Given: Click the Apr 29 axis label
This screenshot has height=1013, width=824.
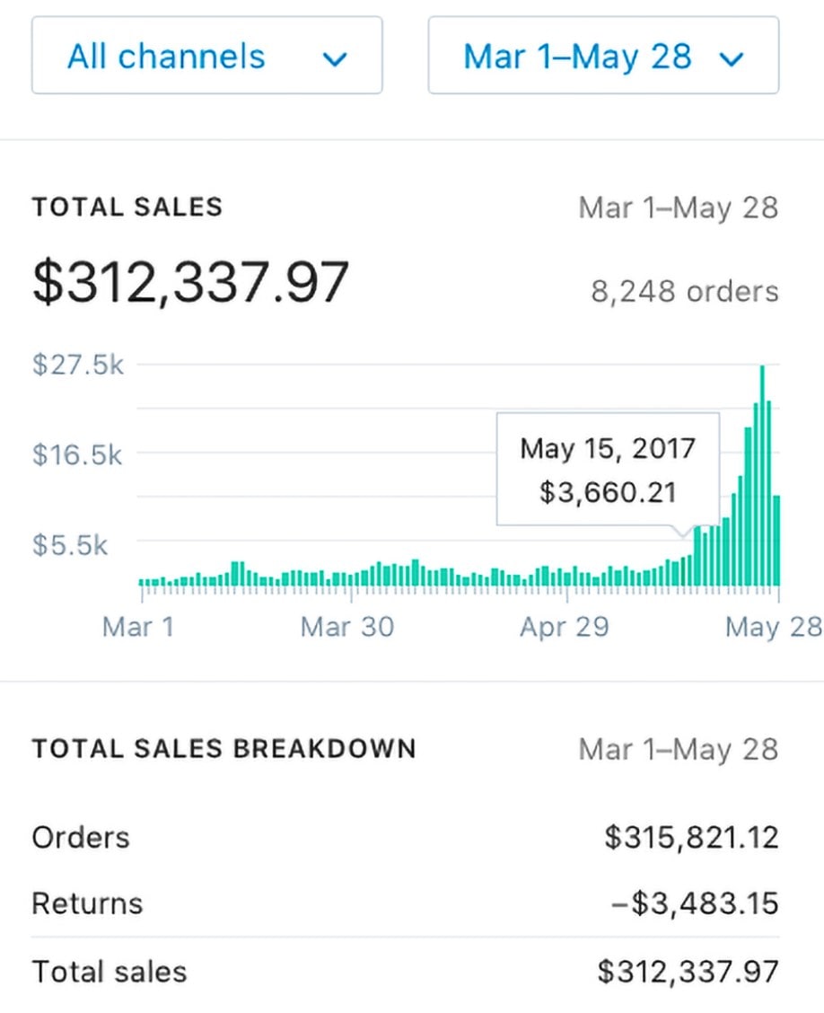Looking at the screenshot, I should 565,627.
